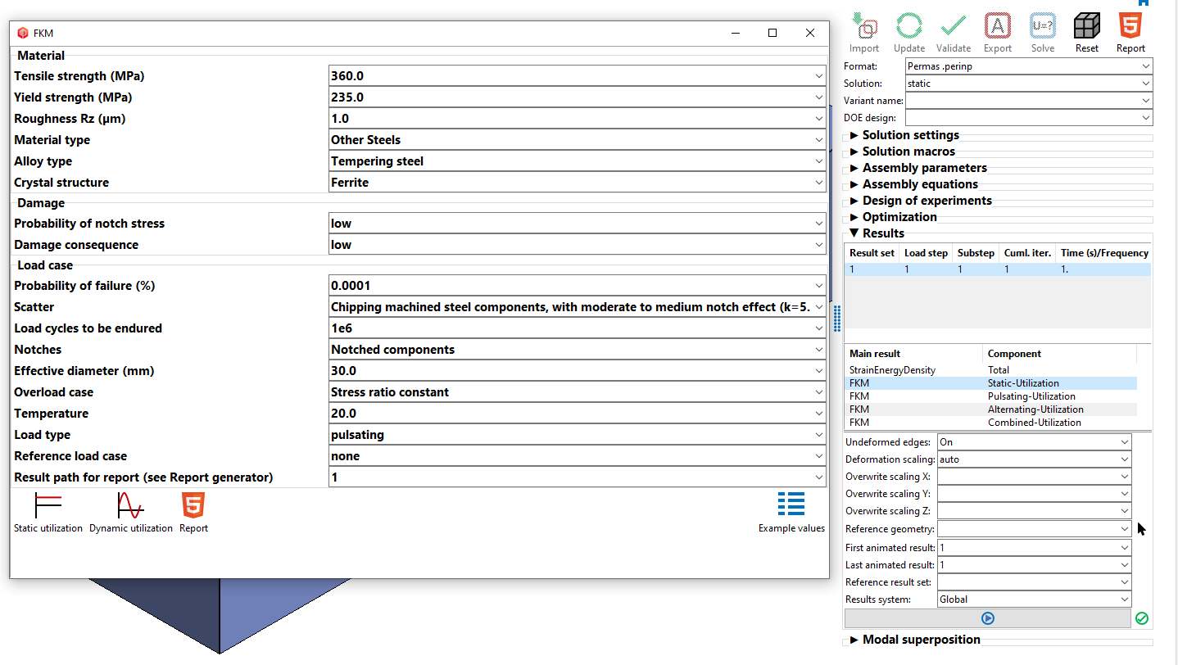This screenshot has height=665, width=1178.
Task: Open the Solution dropdown
Action: [x=1145, y=84]
